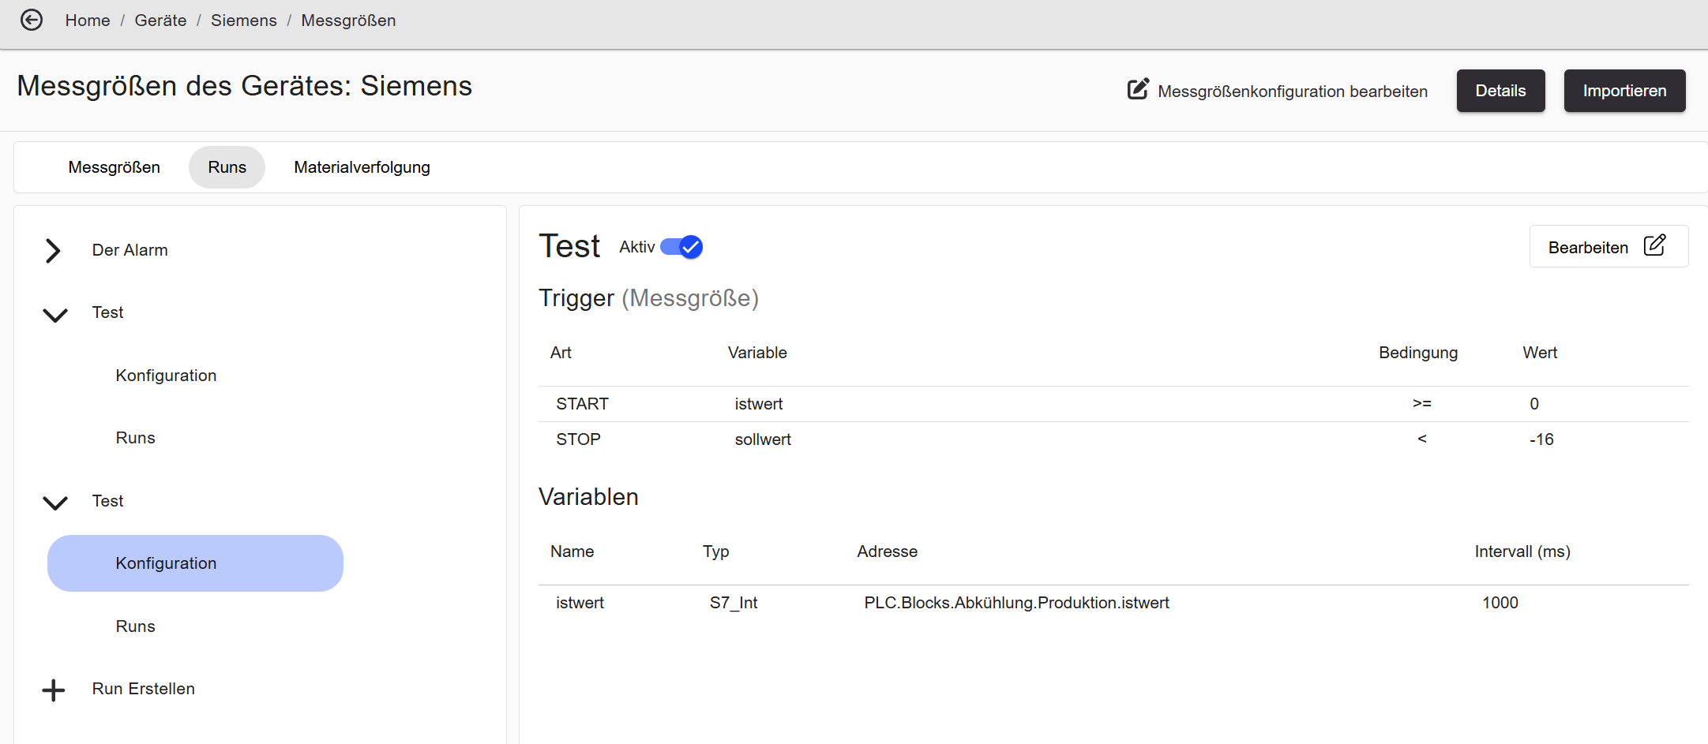Open Runs under the first Test entry
Image resolution: width=1708 pixels, height=744 pixels.
(x=136, y=438)
